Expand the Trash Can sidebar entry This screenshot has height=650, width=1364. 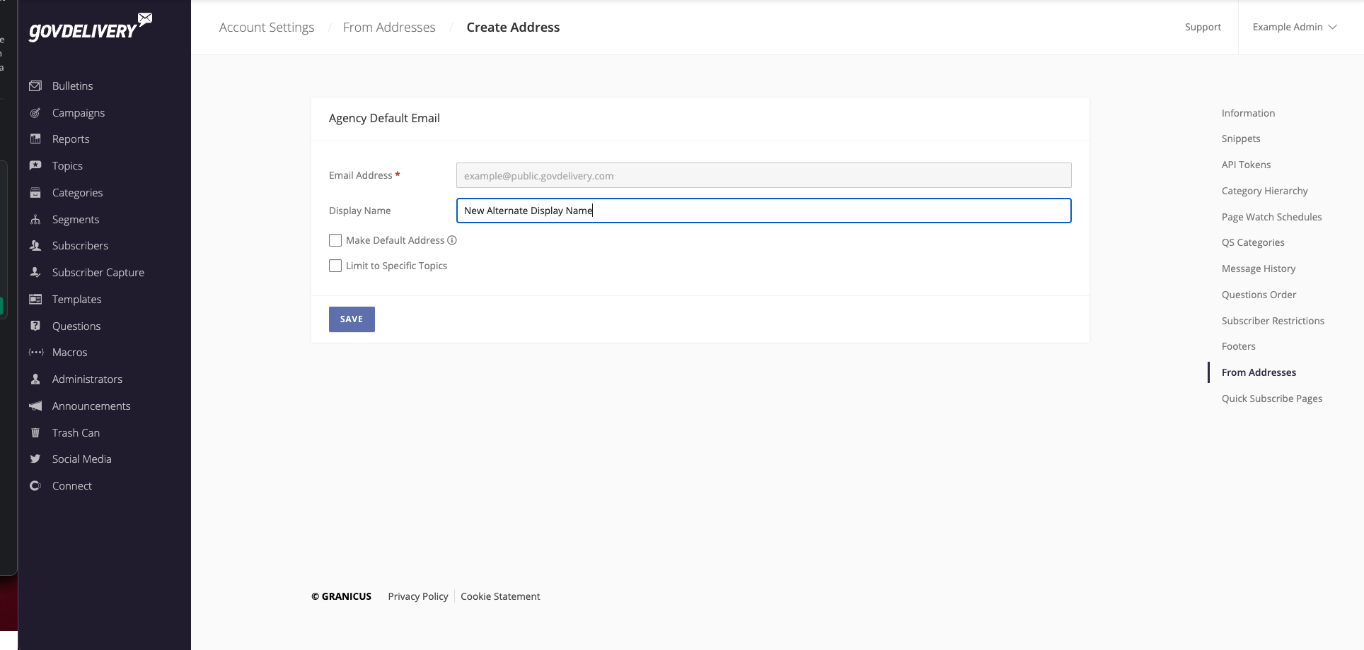74,432
